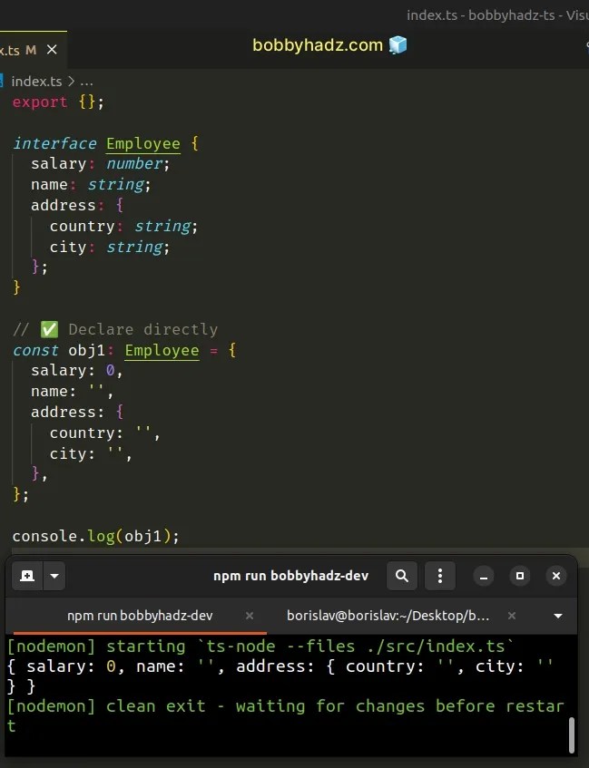Click 'salary: number;' in the interface
The width and height of the screenshot is (589, 768).
(x=100, y=164)
